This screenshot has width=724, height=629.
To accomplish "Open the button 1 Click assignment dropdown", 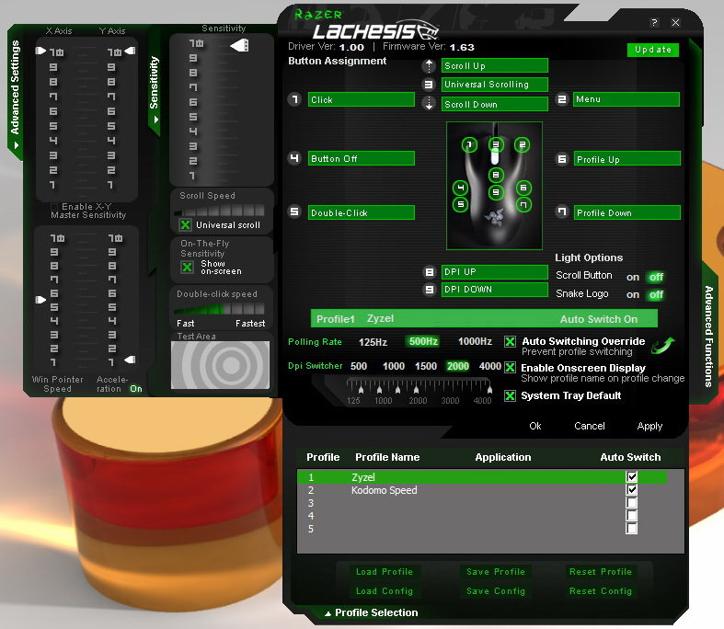I will pyautogui.click(x=361, y=99).
